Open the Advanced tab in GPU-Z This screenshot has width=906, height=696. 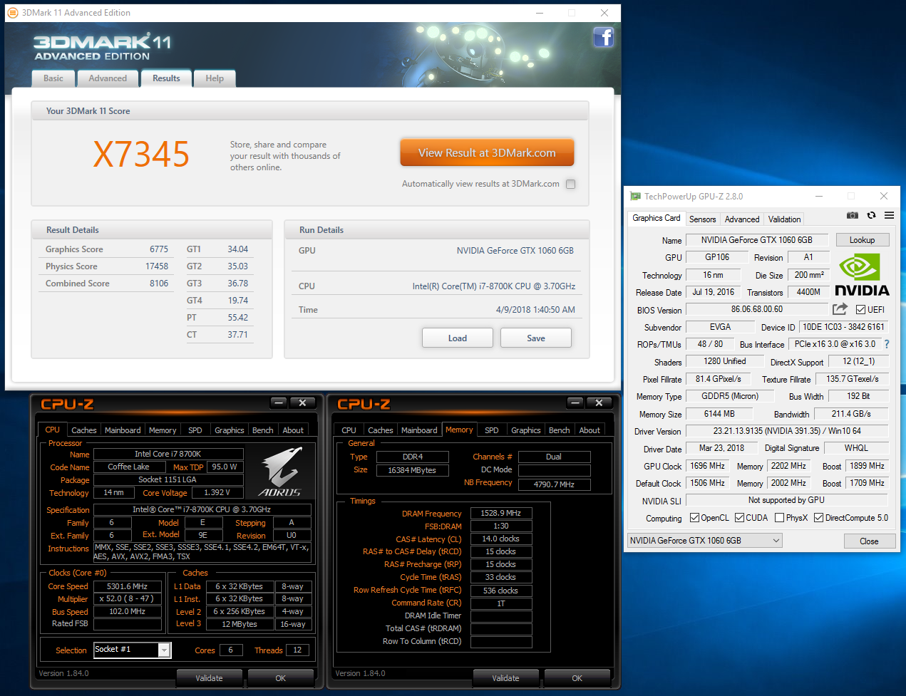pos(742,219)
